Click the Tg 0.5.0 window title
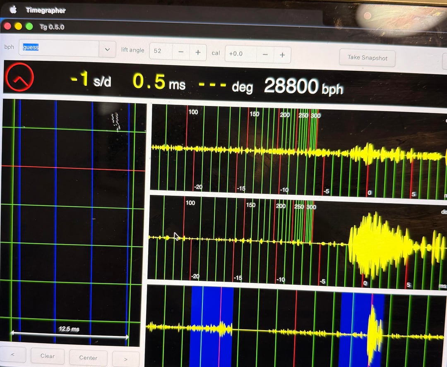 pos(52,27)
